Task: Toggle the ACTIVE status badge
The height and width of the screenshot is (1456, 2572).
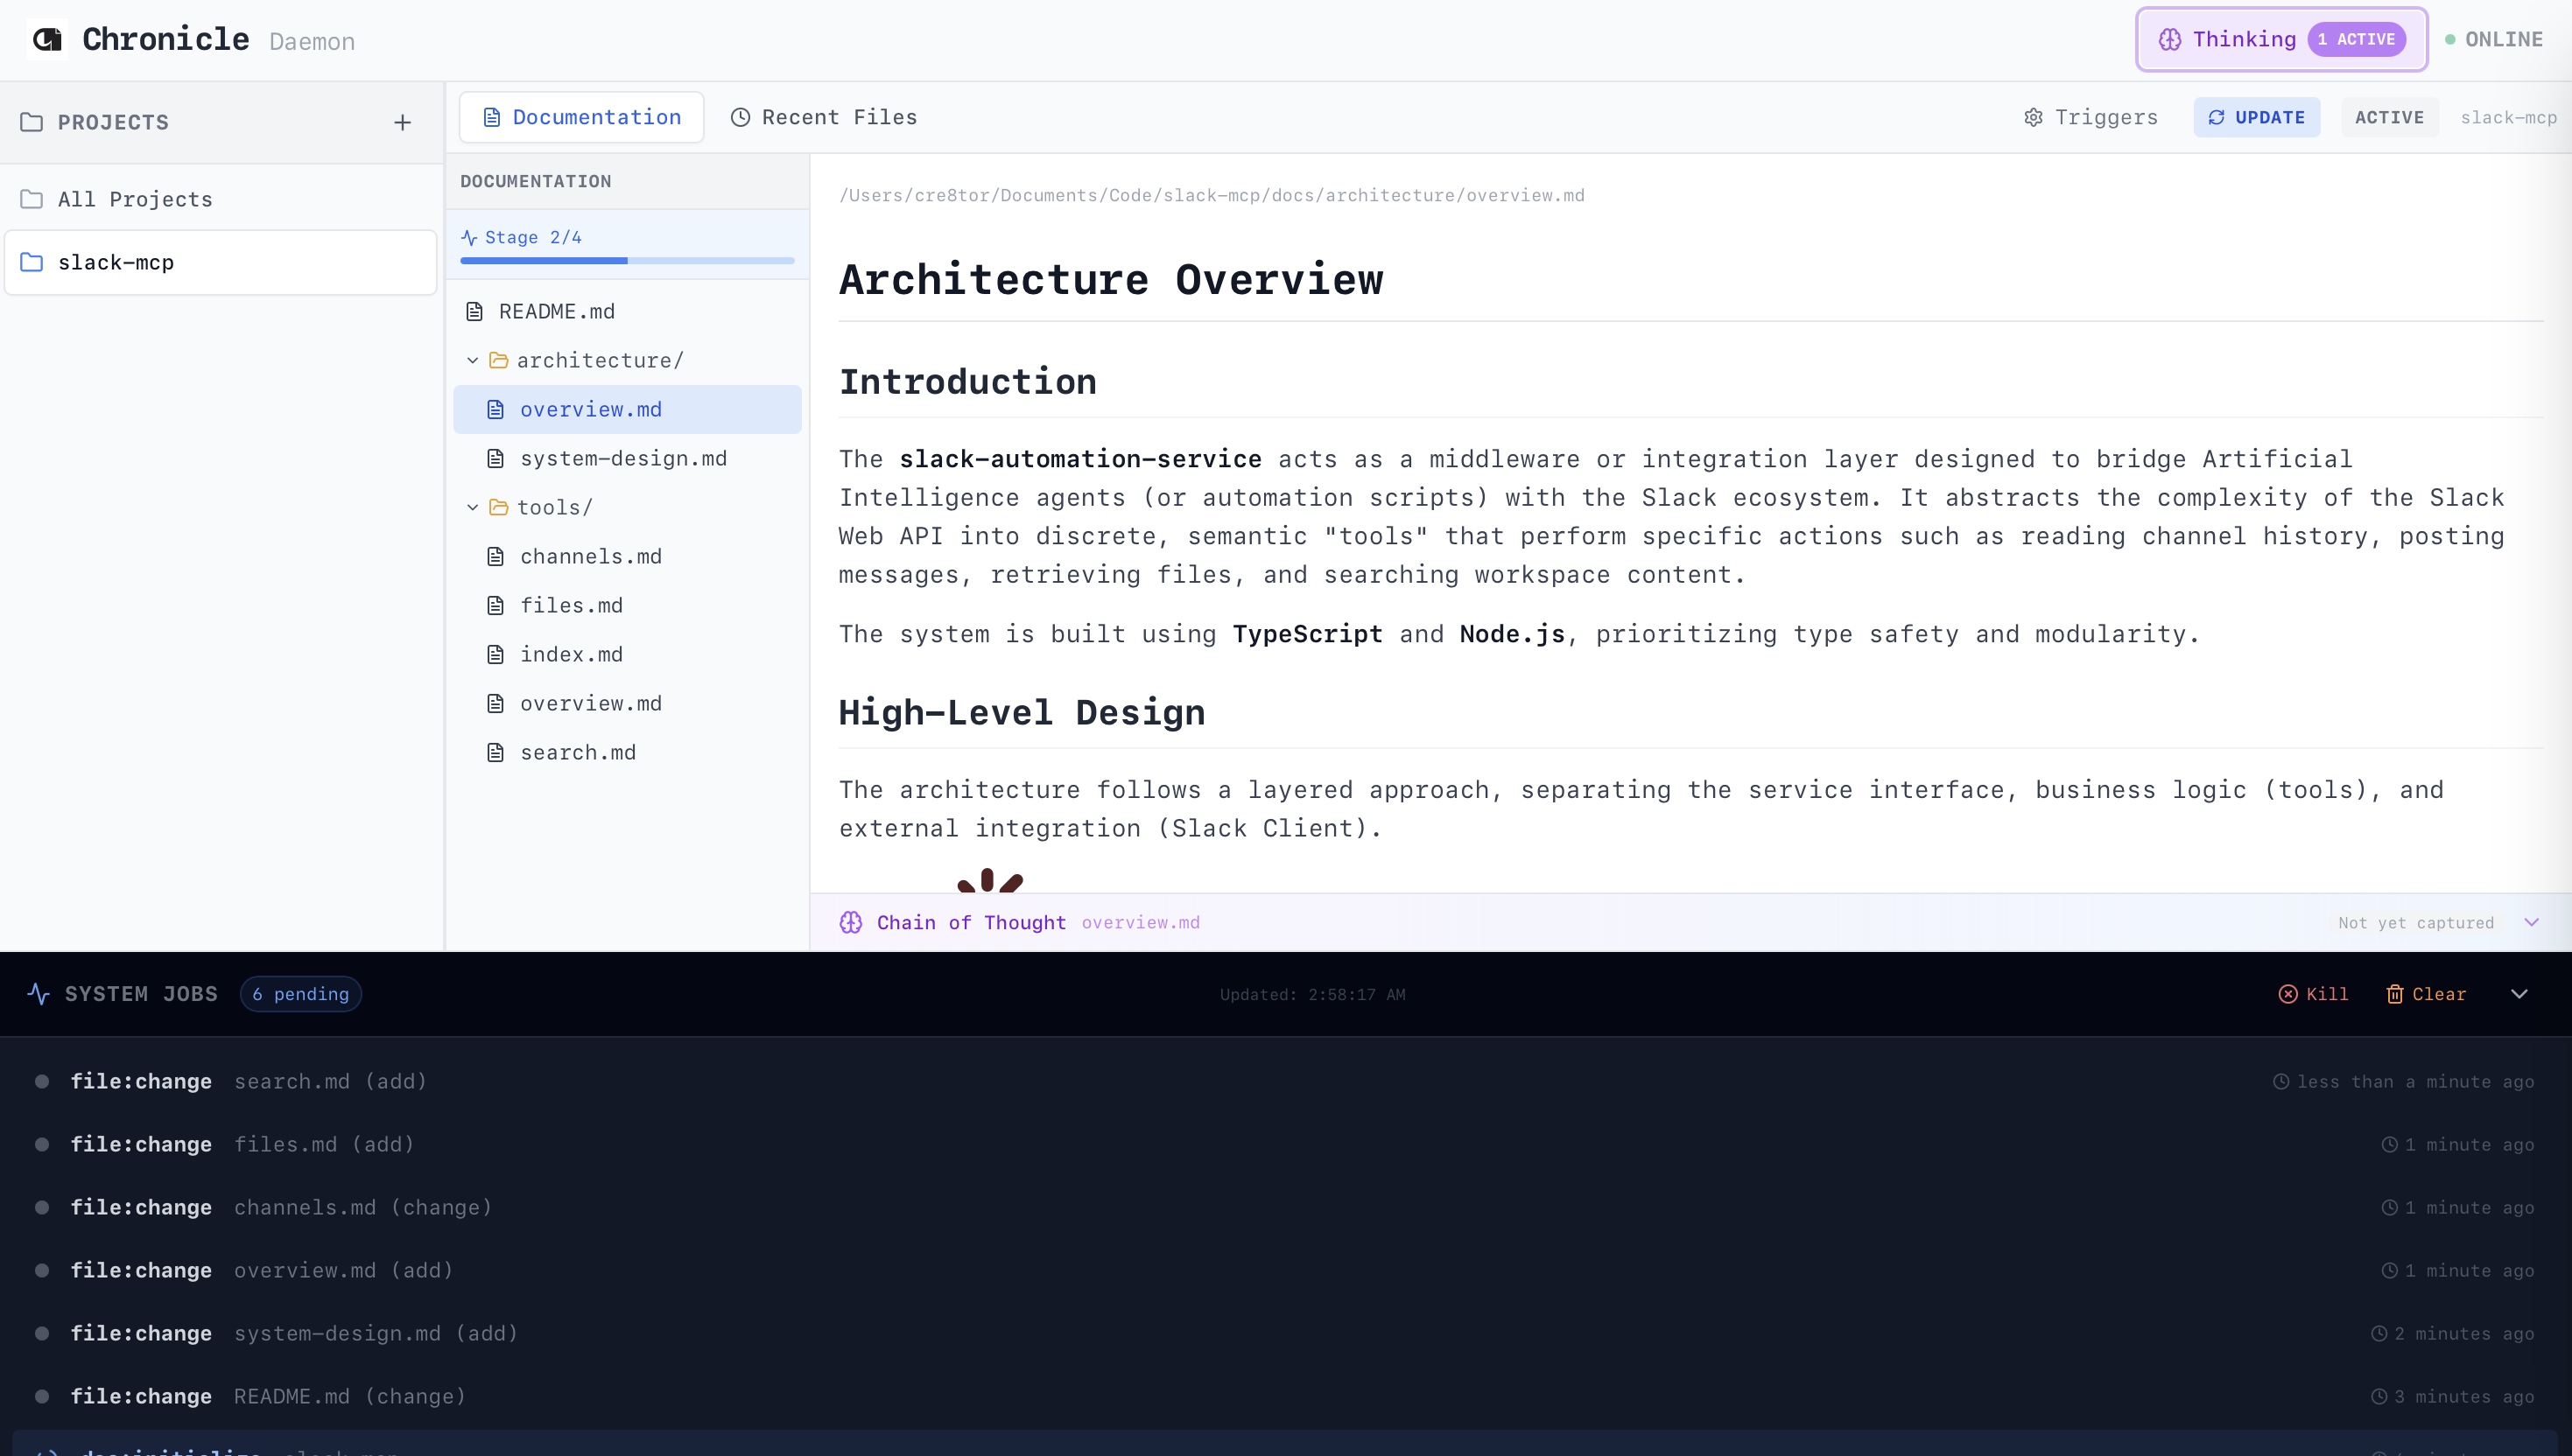Action: coord(2389,117)
